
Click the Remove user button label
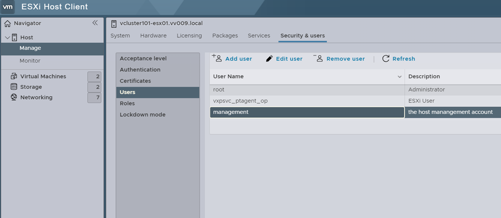[x=346, y=59]
